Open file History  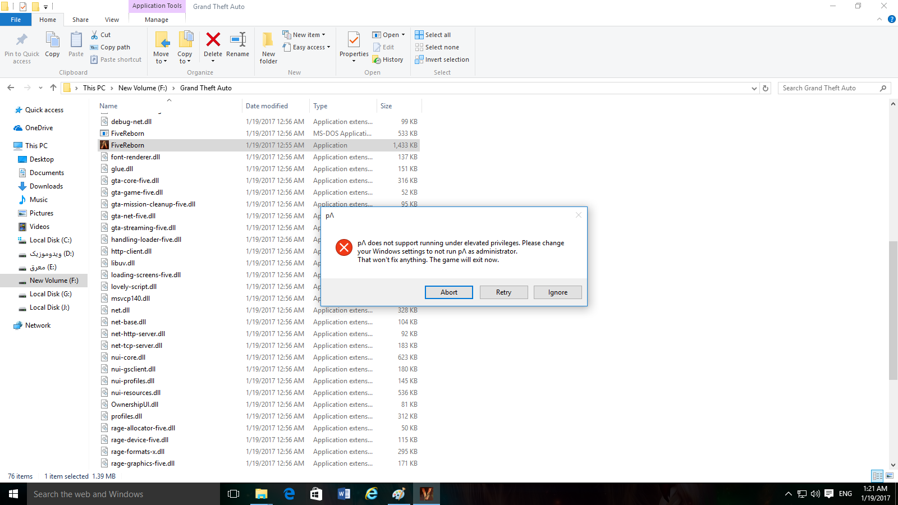(x=388, y=59)
